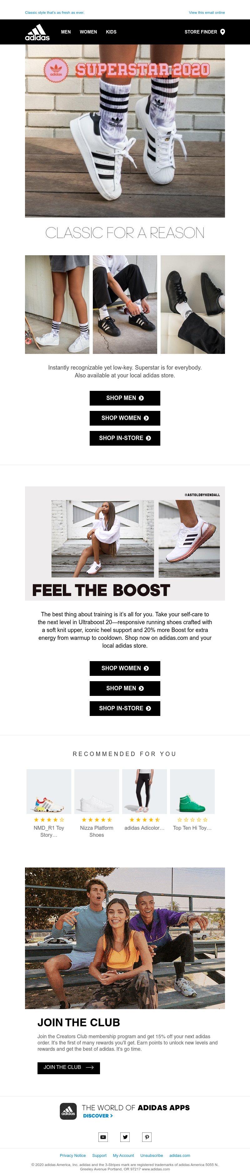This screenshot has height=1176, width=250.
Task: Open the Twitter social icon
Action: (x=125, y=1137)
